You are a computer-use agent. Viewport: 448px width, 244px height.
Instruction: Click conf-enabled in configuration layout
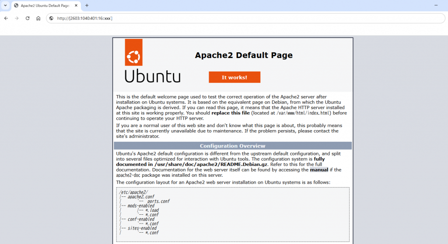141,219
